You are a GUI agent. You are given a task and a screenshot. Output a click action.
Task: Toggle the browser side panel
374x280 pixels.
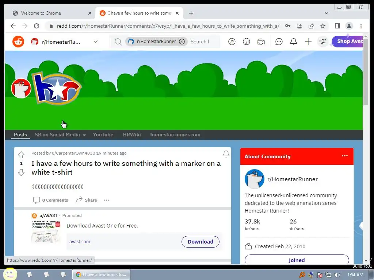(337, 26)
